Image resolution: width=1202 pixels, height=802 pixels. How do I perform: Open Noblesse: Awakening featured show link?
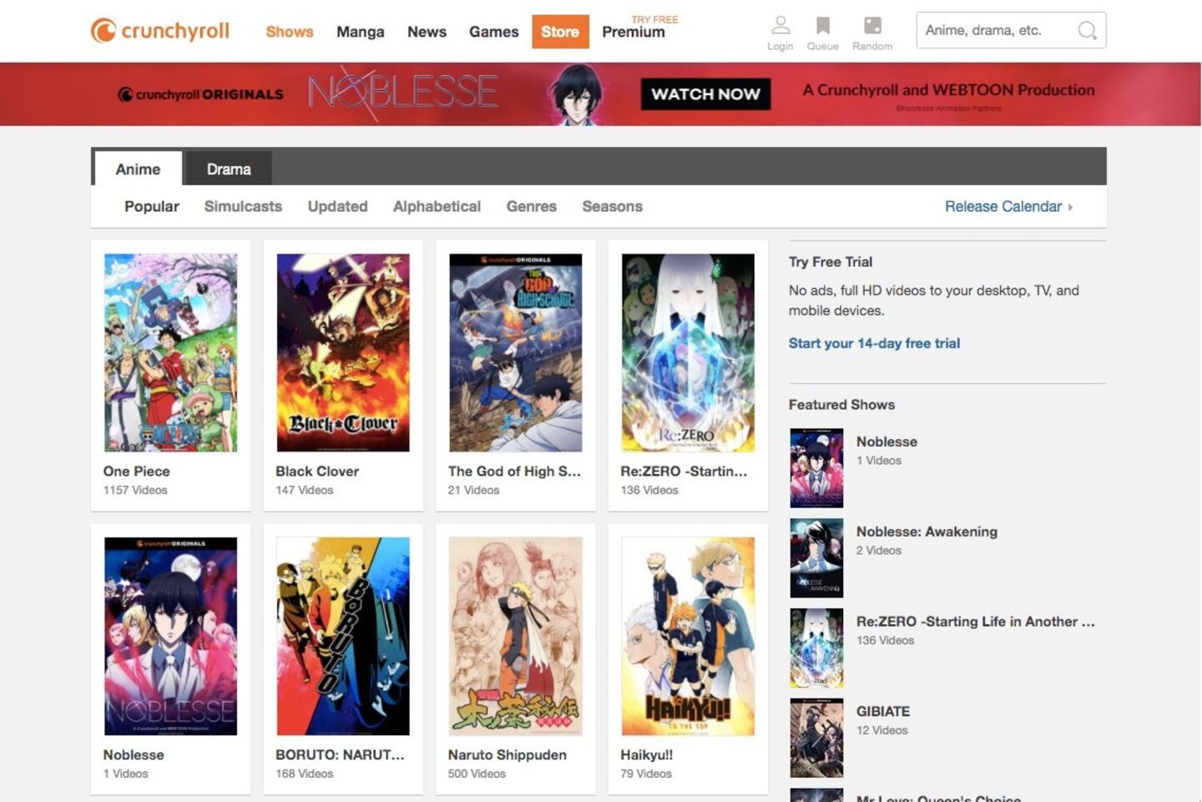(x=926, y=532)
